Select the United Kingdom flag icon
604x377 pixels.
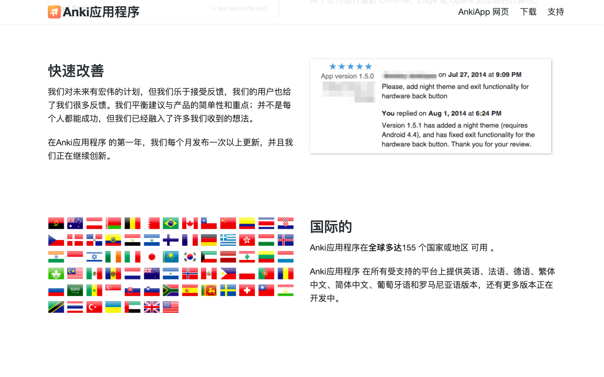151,307
